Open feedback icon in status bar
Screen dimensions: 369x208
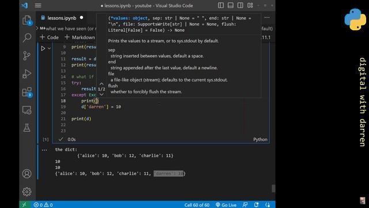245,205
